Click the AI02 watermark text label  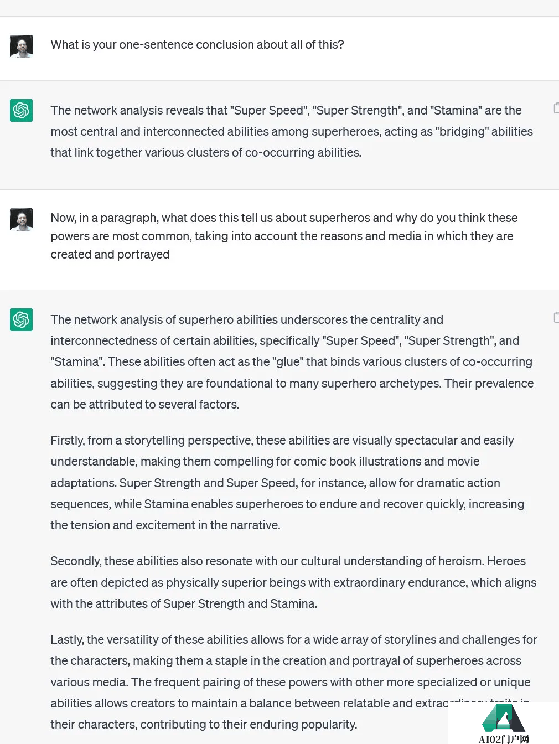[503, 738]
